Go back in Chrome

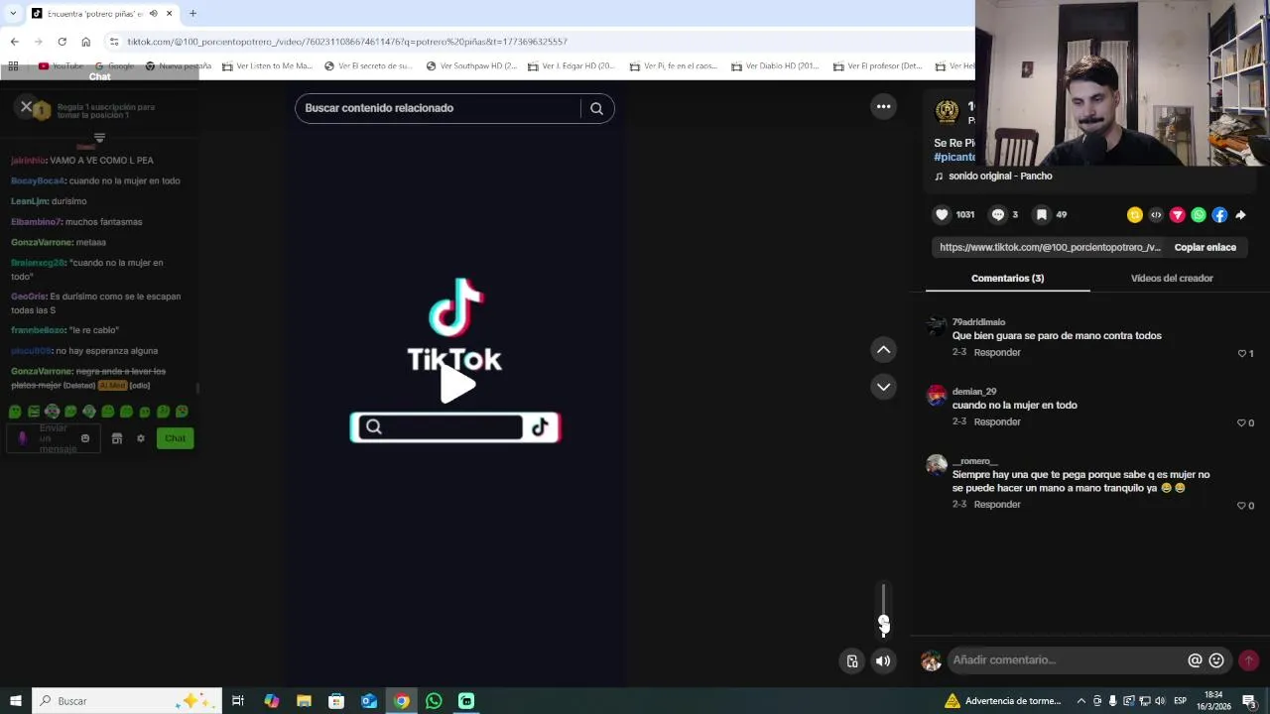[x=14, y=42]
